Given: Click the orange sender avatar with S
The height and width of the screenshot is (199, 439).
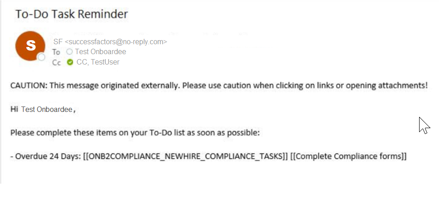Looking at the screenshot, I should [x=30, y=46].
